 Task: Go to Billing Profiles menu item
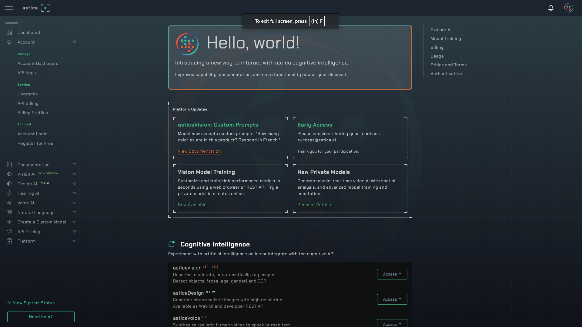[33, 113]
